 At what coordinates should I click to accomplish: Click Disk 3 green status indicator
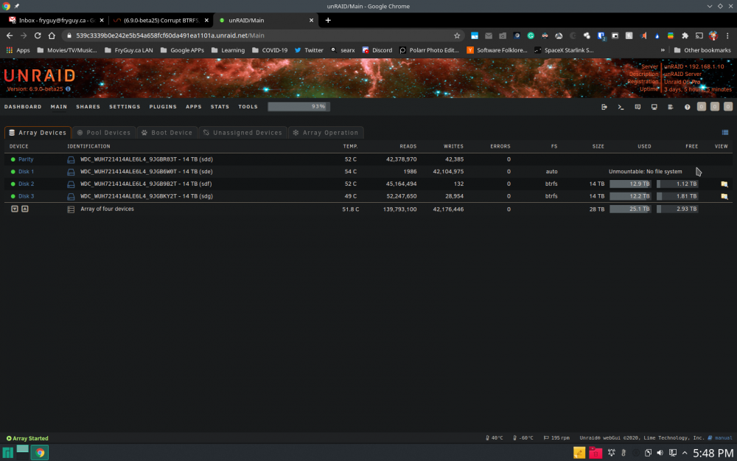13,196
